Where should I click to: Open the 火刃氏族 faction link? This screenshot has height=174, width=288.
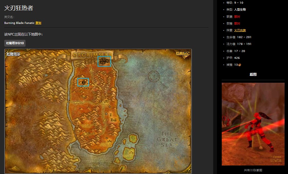(x=240, y=30)
